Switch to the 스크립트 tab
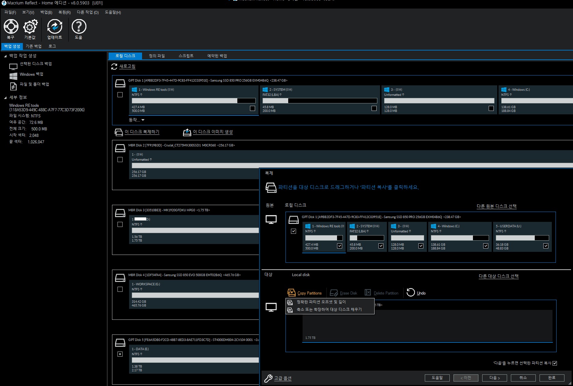 coord(186,56)
